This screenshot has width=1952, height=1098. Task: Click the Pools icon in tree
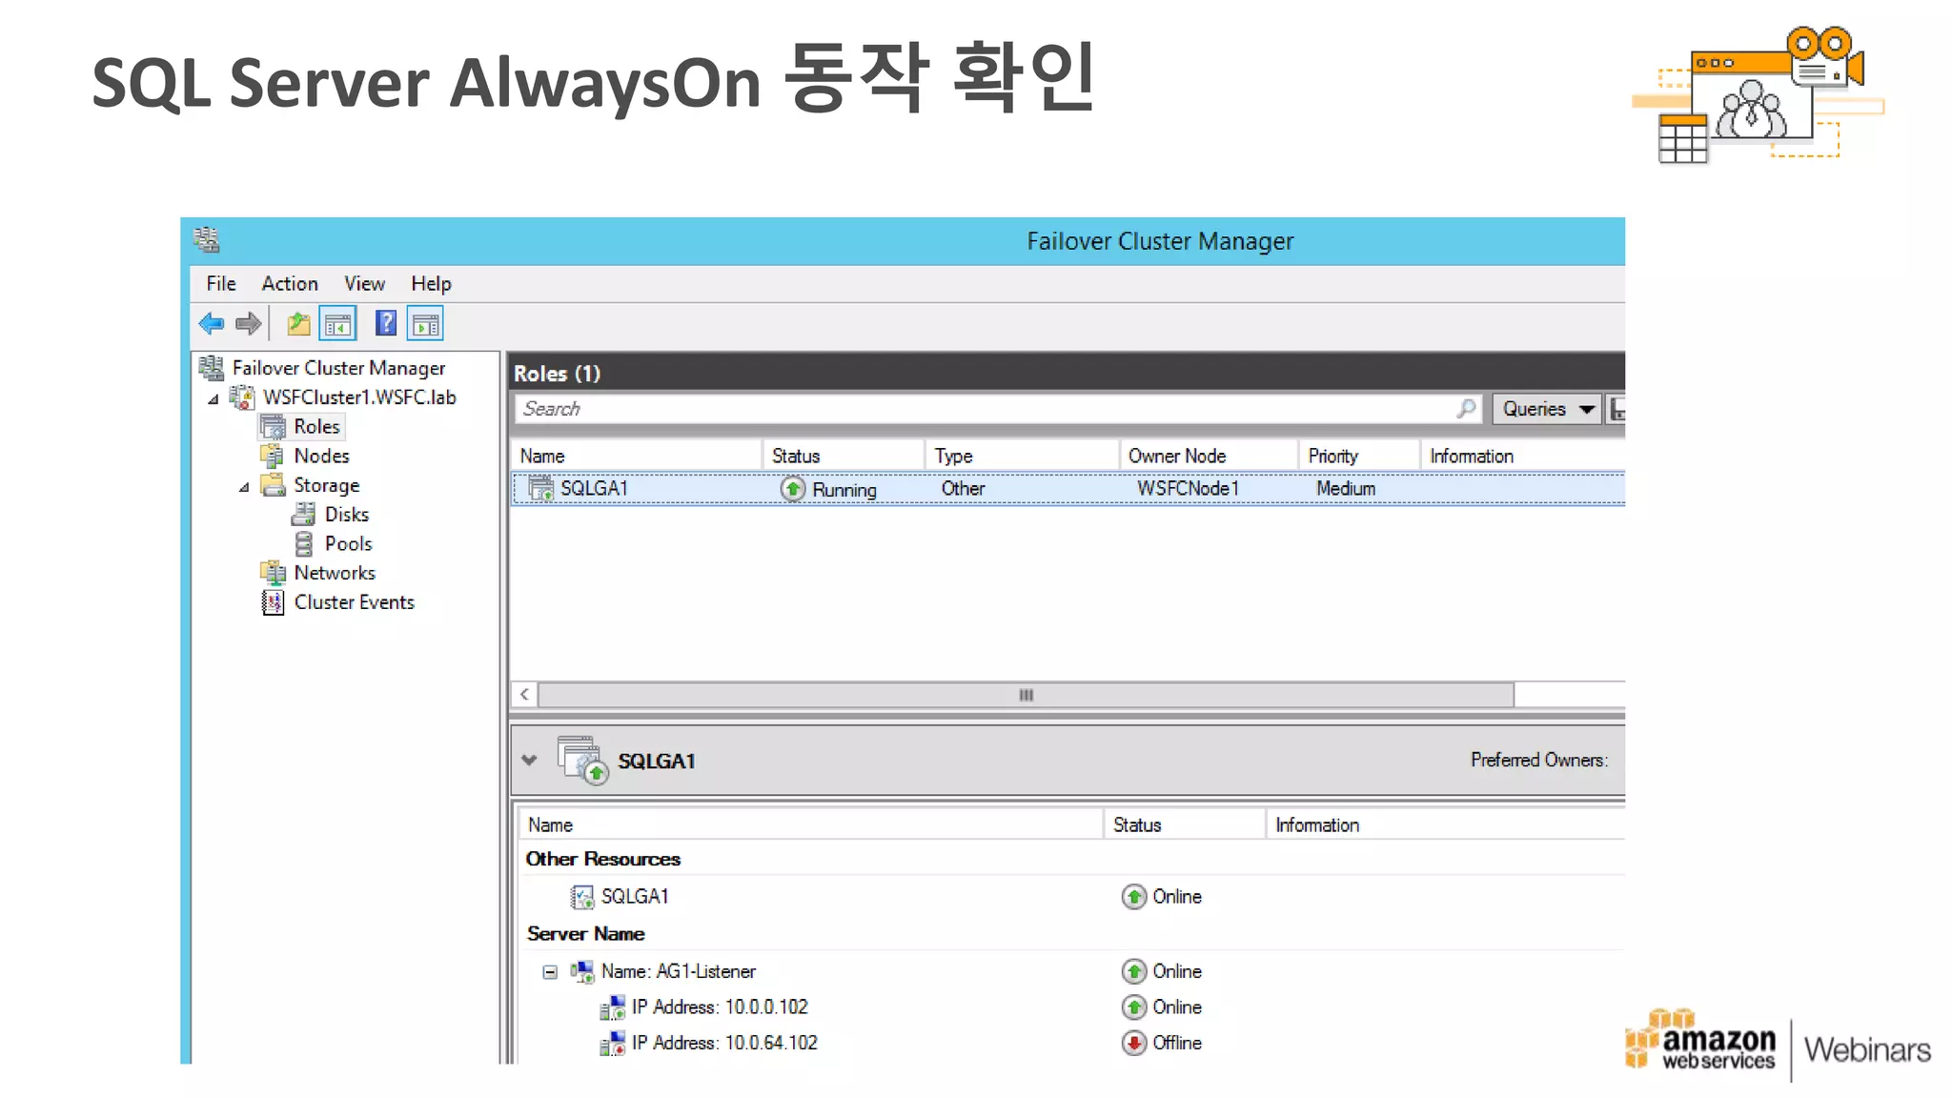[304, 543]
